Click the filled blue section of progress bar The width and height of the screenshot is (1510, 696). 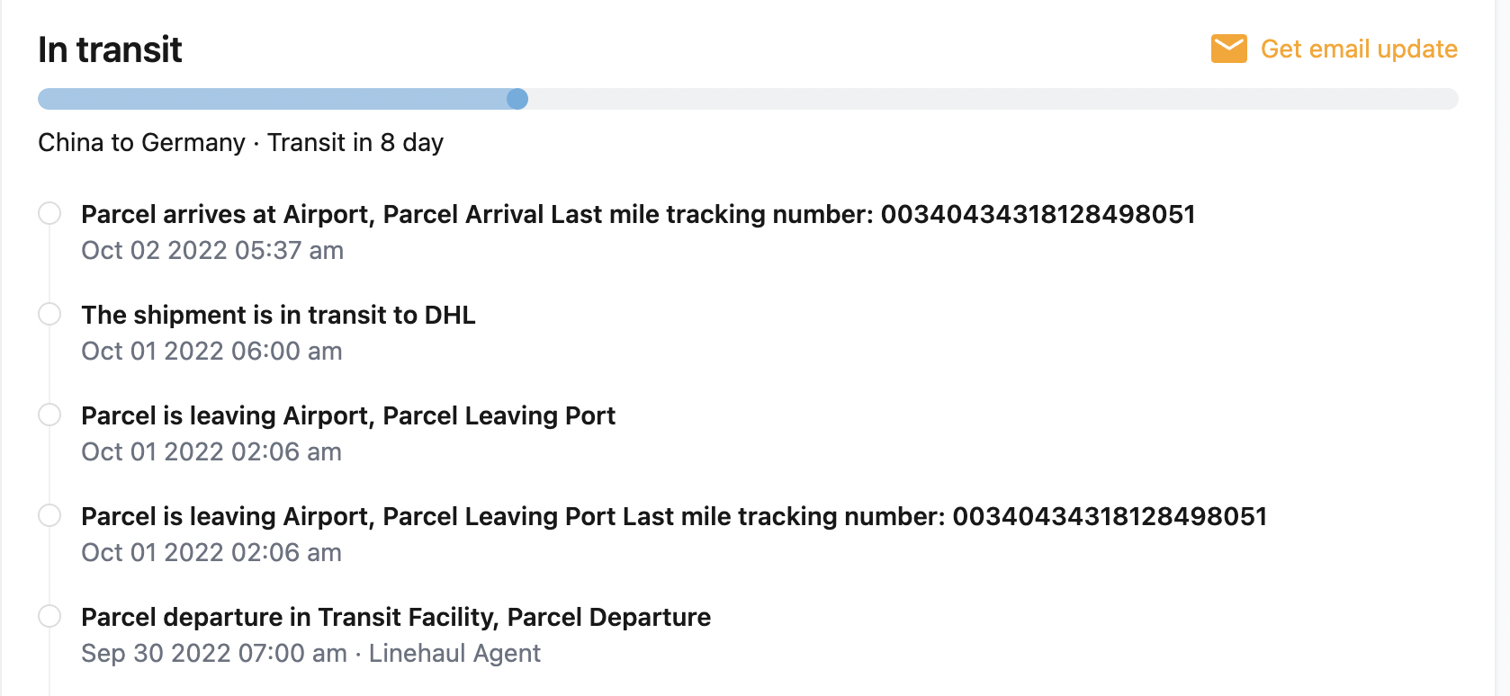coord(270,99)
